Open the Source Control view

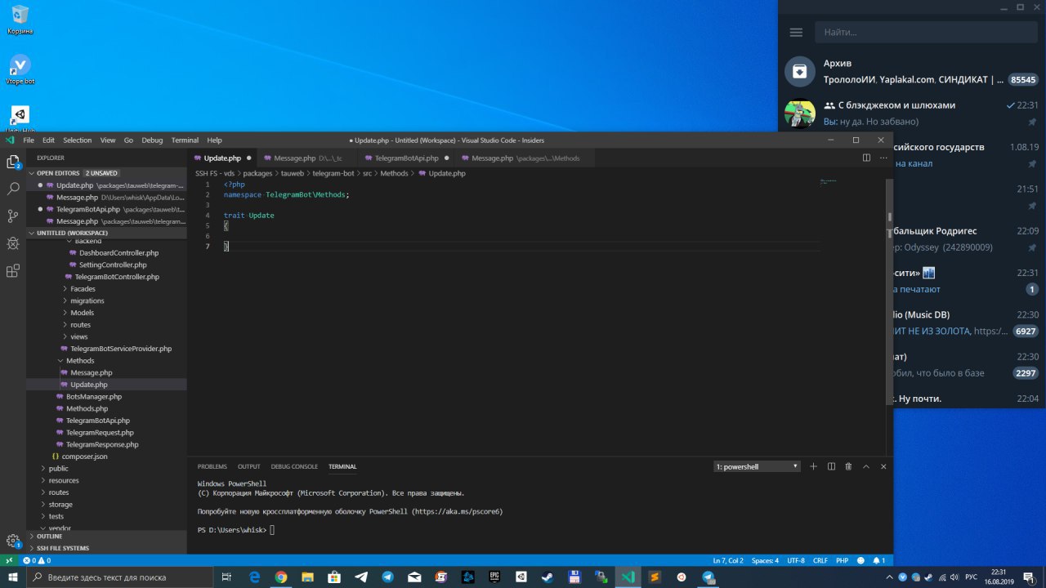click(x=13, y=216)
